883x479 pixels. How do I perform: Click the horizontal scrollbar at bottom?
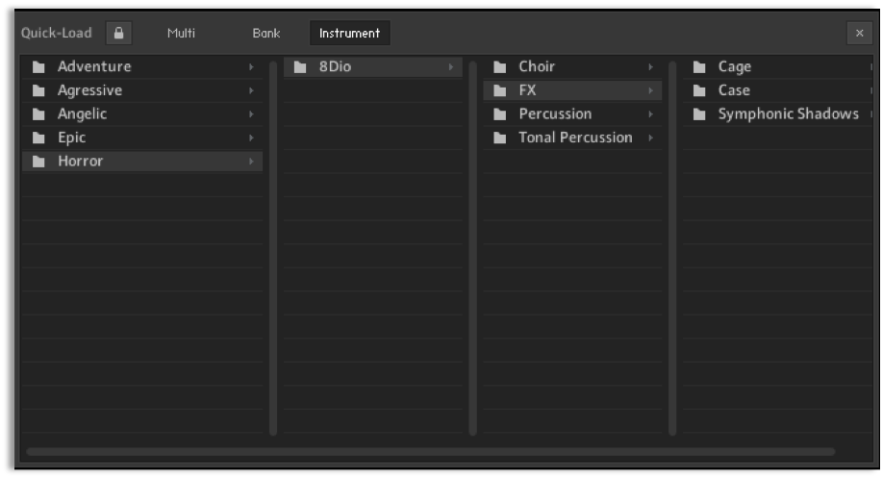tap(431, 452)
